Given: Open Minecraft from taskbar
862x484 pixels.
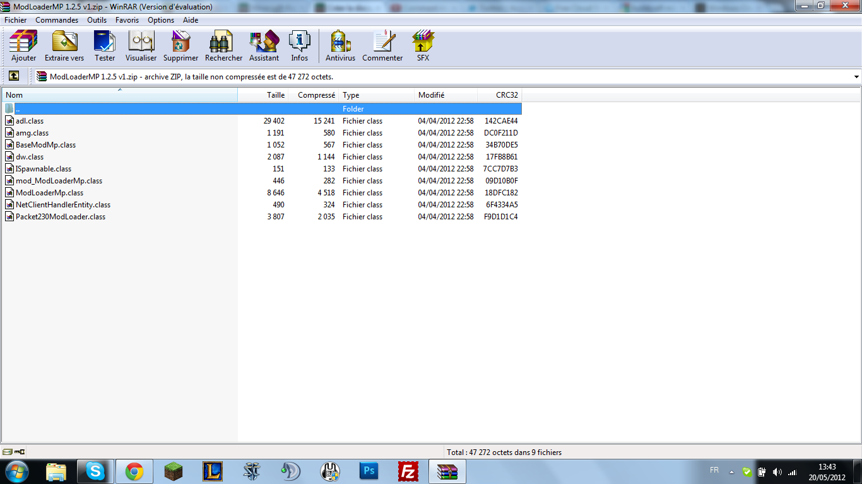Looking at the screenshot, I should point(173,471).
